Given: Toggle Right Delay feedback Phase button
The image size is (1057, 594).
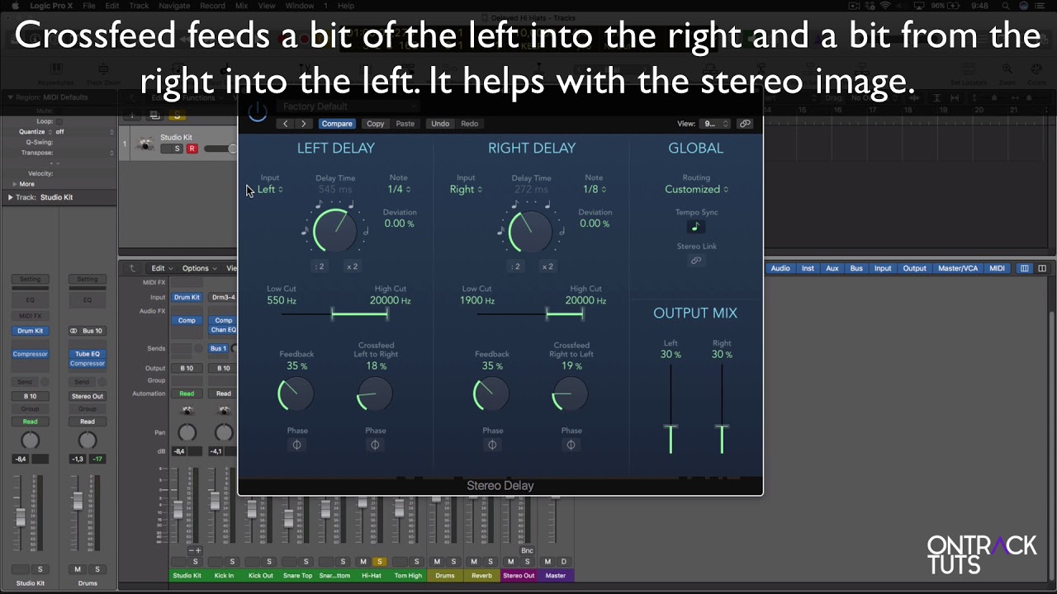Looking at the screenshot, I should click(492, 445).
